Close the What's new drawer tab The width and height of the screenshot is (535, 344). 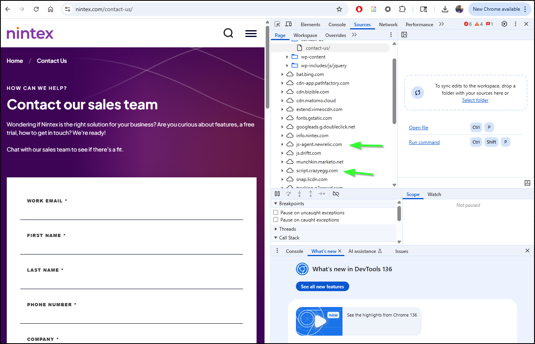340,251
